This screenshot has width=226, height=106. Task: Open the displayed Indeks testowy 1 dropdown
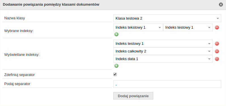click(163, 44)
